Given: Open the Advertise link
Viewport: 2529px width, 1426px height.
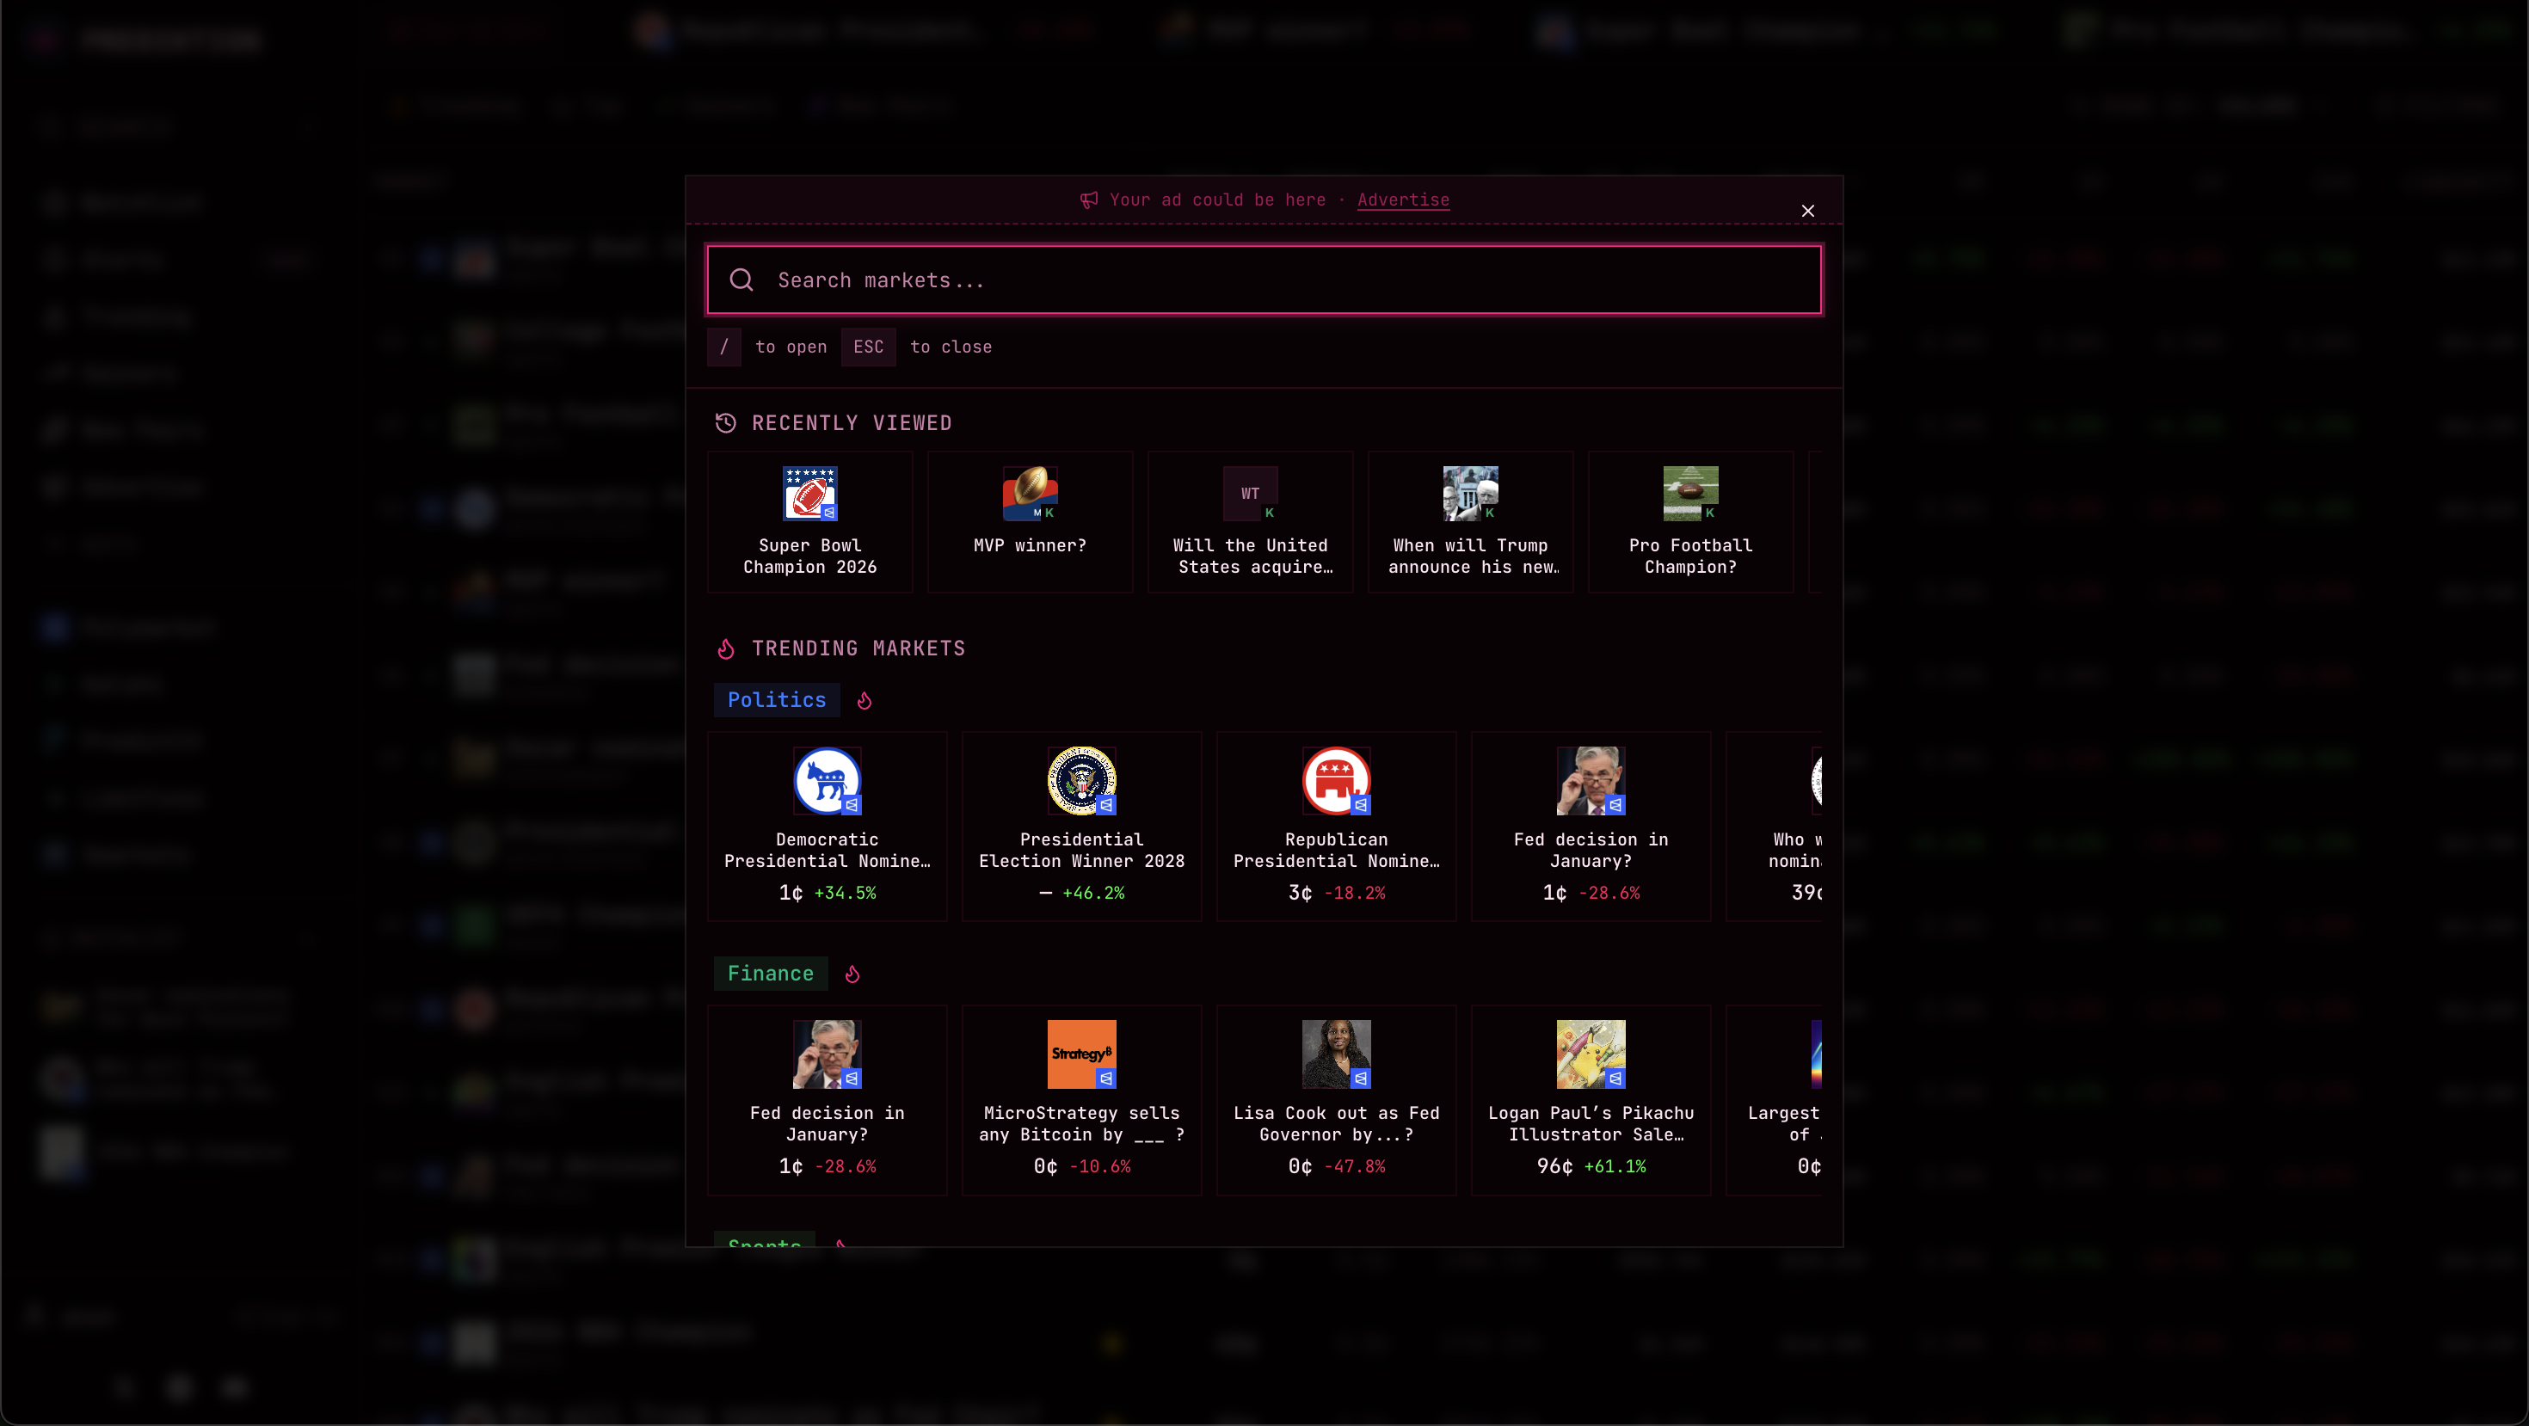Looking at the screenshot, I should coord(1402,200).
